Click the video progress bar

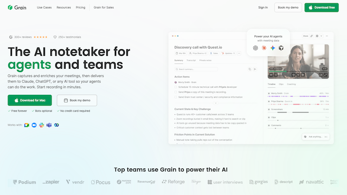[298, 71]
